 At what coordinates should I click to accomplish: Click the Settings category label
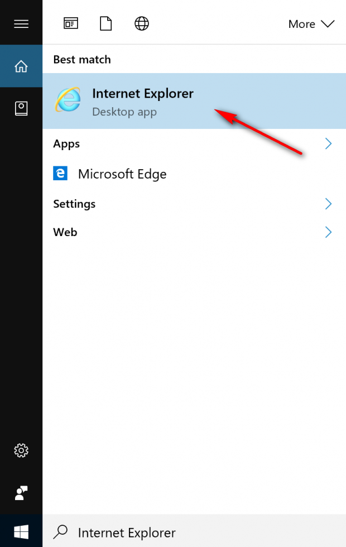[x=74, y=204]
